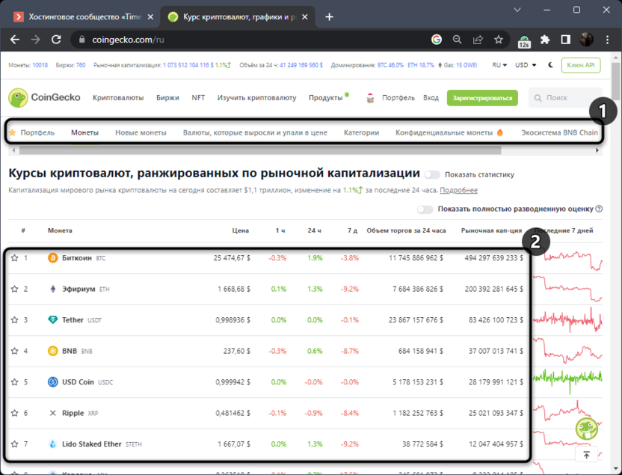Open 'Изучить криптовалюту' nav menu
Image resolution: width=622 pixels, height=475 pixels.
point(256,98)
